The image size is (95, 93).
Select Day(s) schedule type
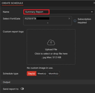pyautogui.click(x=32, y=73)
